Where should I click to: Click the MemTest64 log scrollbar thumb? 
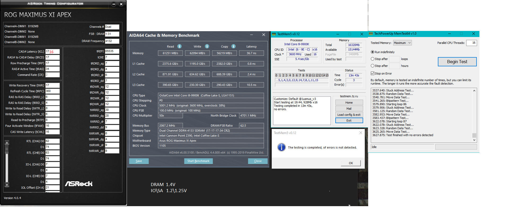click(474, 135)
